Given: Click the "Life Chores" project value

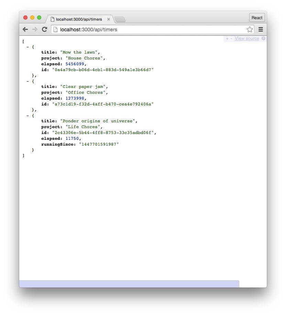Looking at the screenshot, I should click(83, 127).
